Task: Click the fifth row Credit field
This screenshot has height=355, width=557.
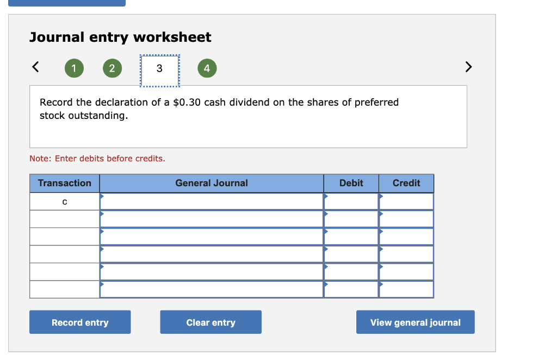Action: click(x=406, y=271)
